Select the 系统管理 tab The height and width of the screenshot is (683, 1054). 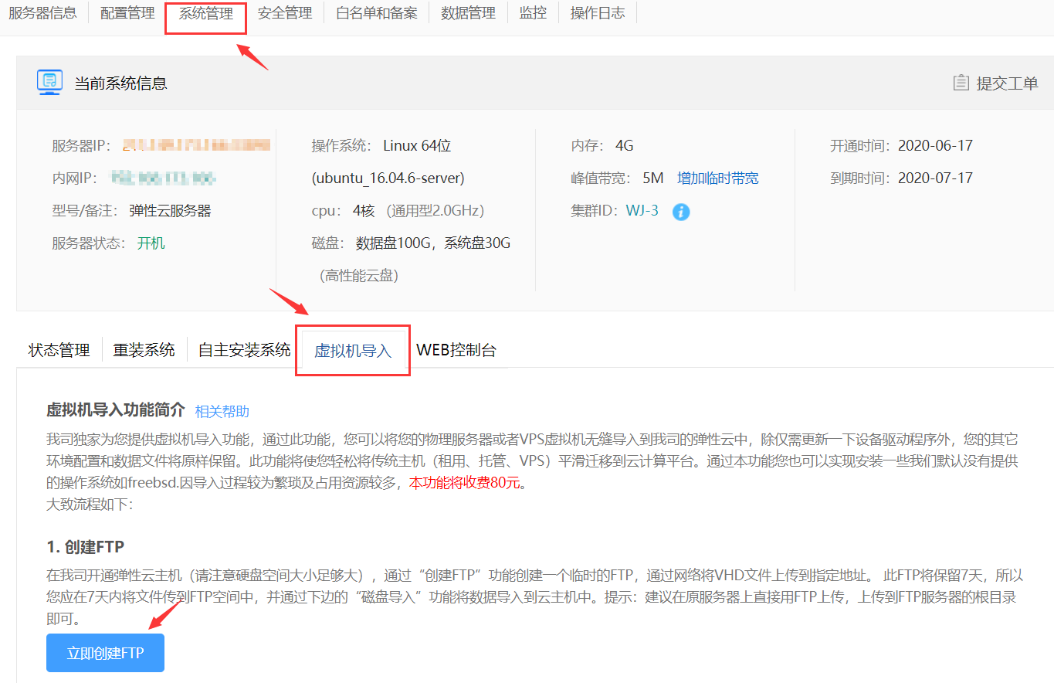pyautogui.click(x=205, y=13)
